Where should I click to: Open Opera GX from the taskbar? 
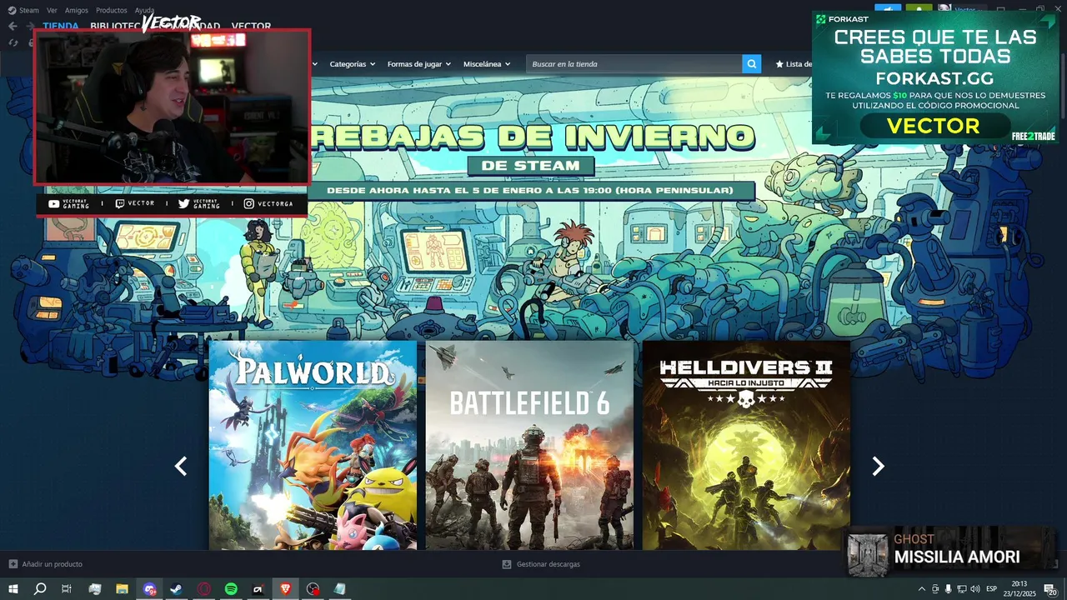pyautogui.click(x=204, y=589)
